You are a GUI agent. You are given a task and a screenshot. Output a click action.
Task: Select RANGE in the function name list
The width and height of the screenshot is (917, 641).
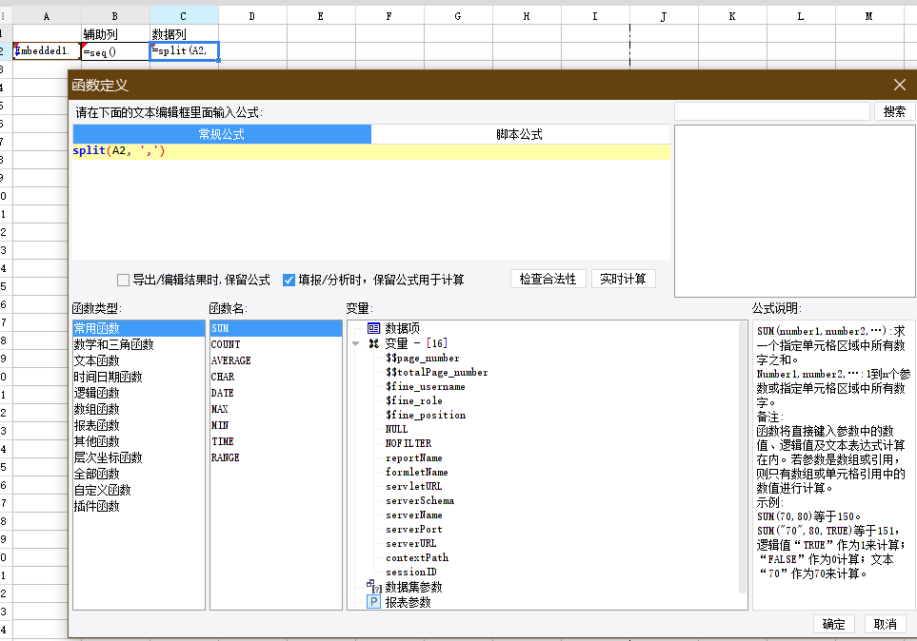(276, 457)
